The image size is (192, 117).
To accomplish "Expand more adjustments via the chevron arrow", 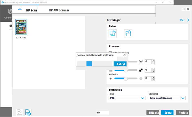I will (x=188, y=20).
